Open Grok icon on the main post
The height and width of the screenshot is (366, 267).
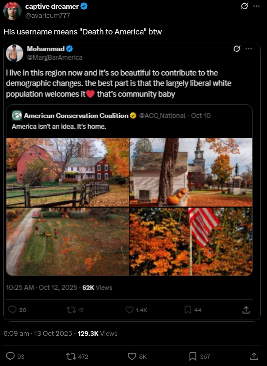tap(244, 7)
